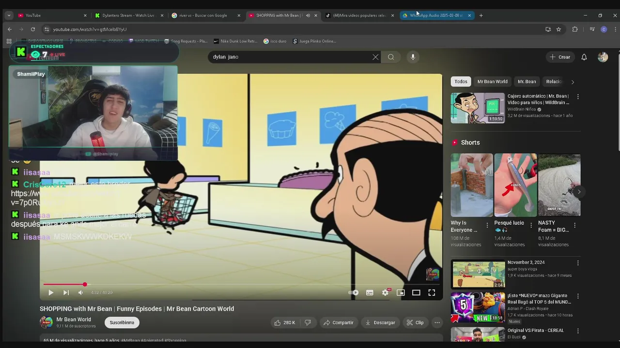Bookmark this page with star
This screenshot has height=348, width=620.
click(558, 29)
